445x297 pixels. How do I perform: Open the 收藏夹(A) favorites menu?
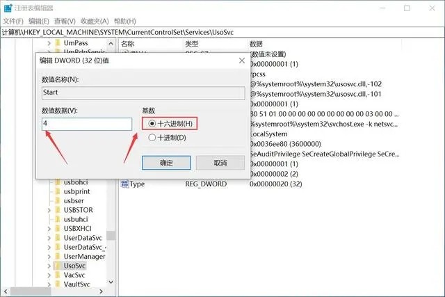(95, 21)
